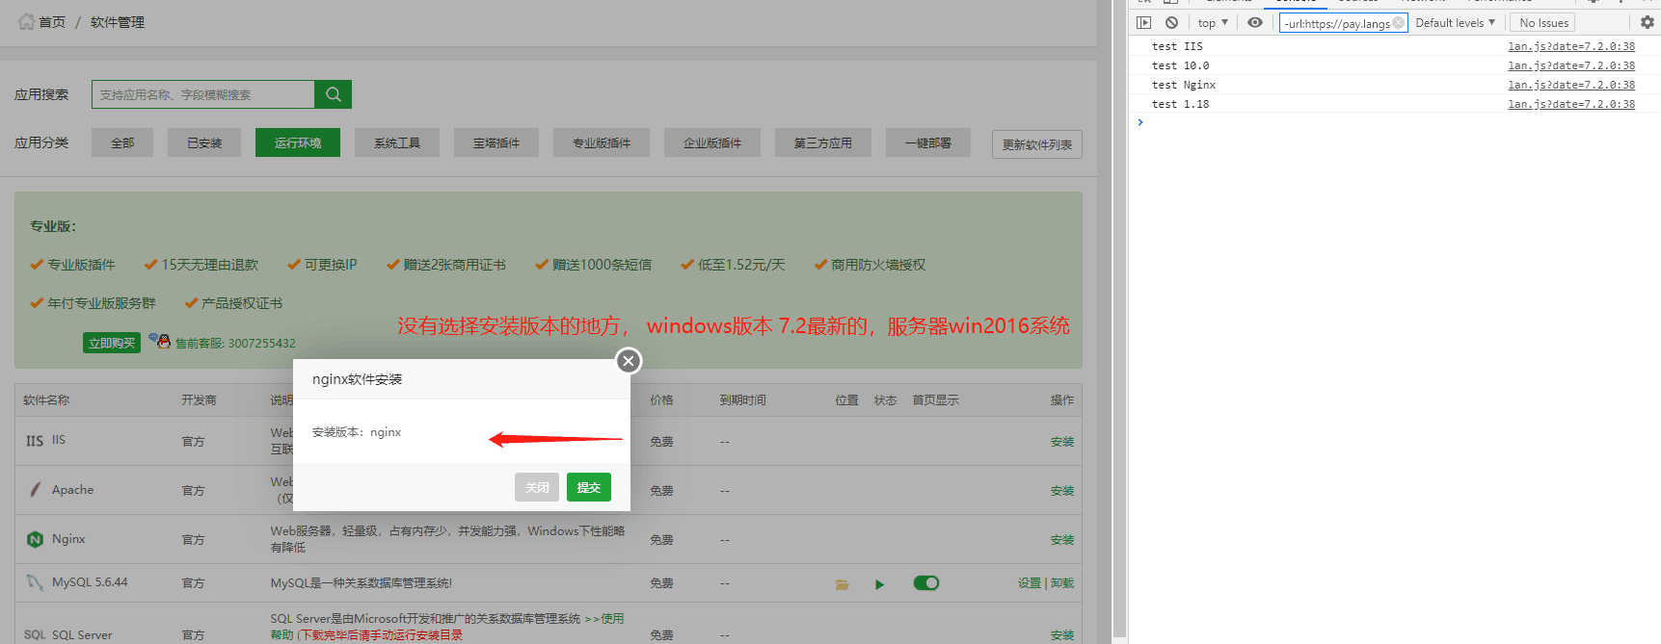Click the green search magnifier button
This screenshot has height=644, width=1661.
334,94
